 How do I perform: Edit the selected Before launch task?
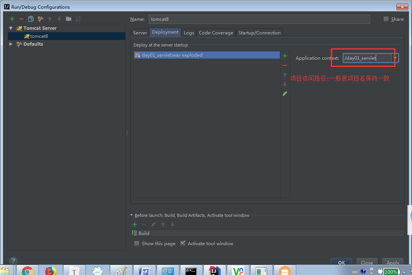154,224
